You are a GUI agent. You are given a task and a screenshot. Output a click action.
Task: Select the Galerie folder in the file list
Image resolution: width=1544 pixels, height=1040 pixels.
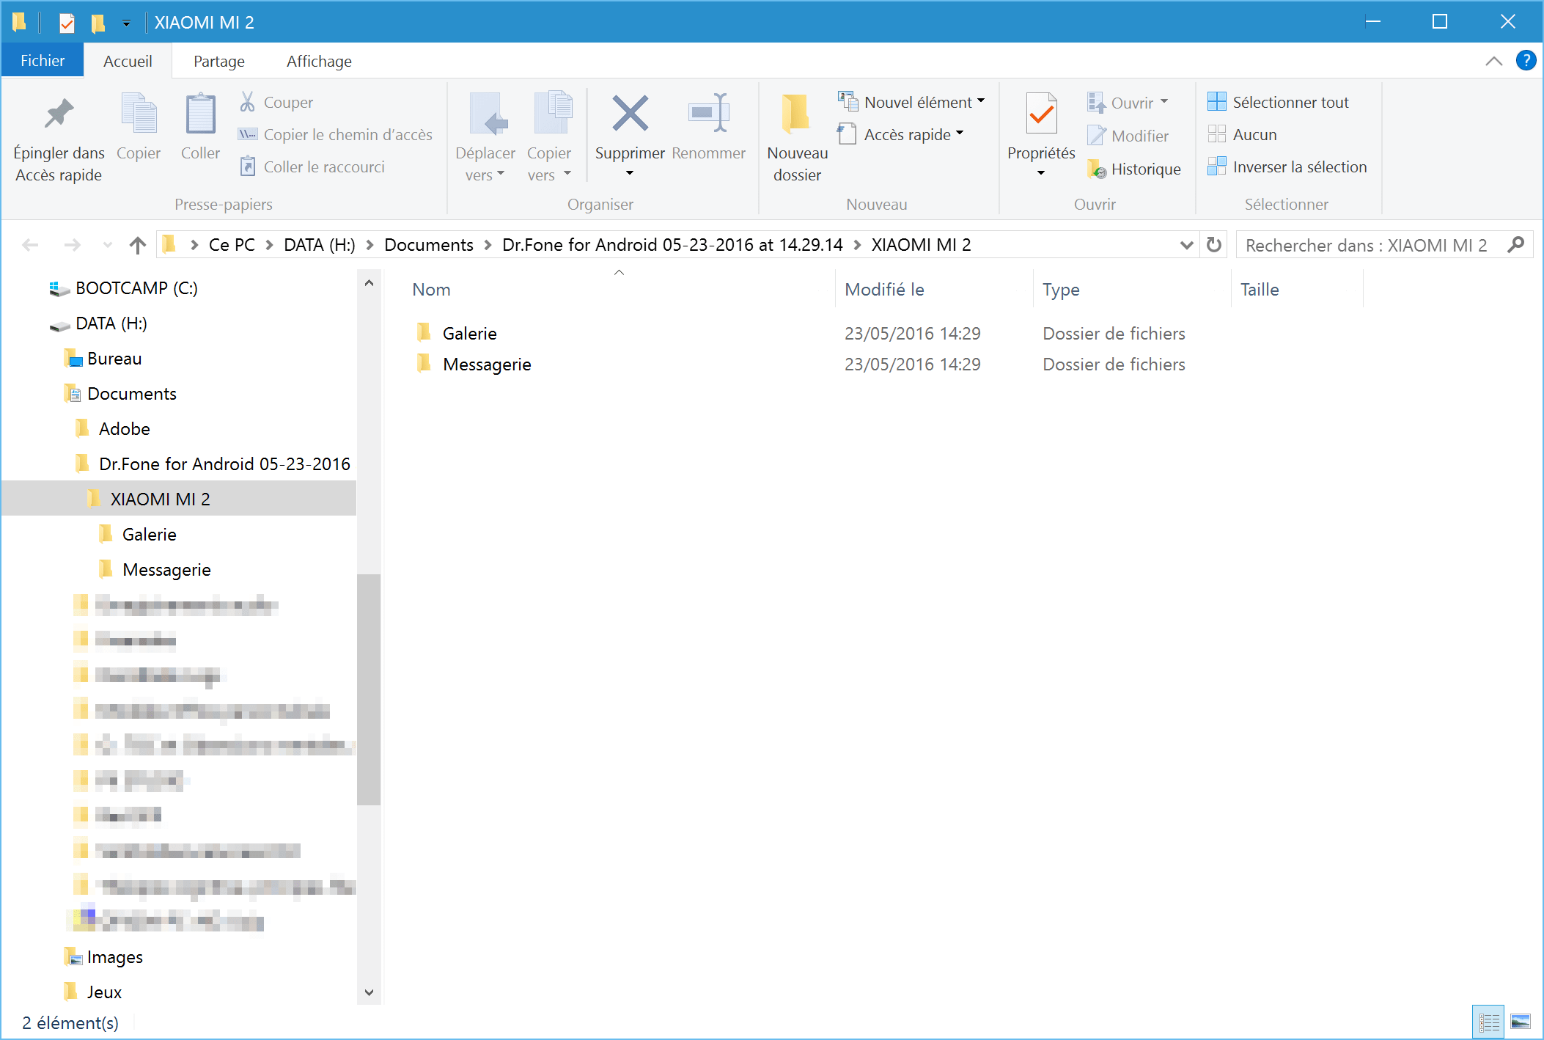[469, 334]
